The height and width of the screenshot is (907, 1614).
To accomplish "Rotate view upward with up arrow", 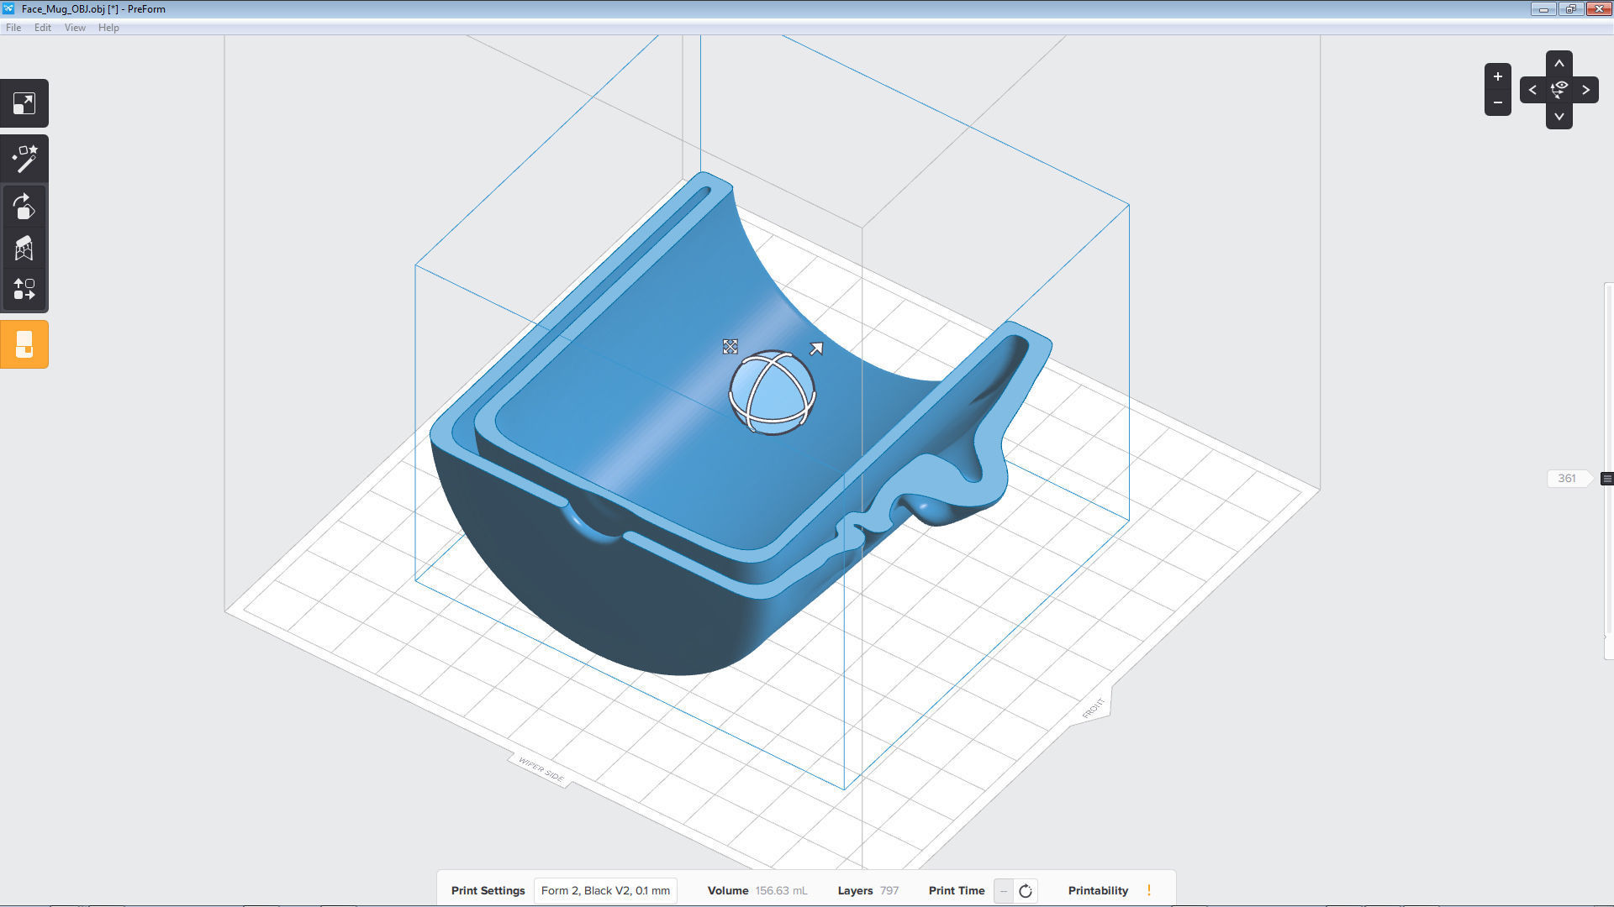I will point(1559,64).
